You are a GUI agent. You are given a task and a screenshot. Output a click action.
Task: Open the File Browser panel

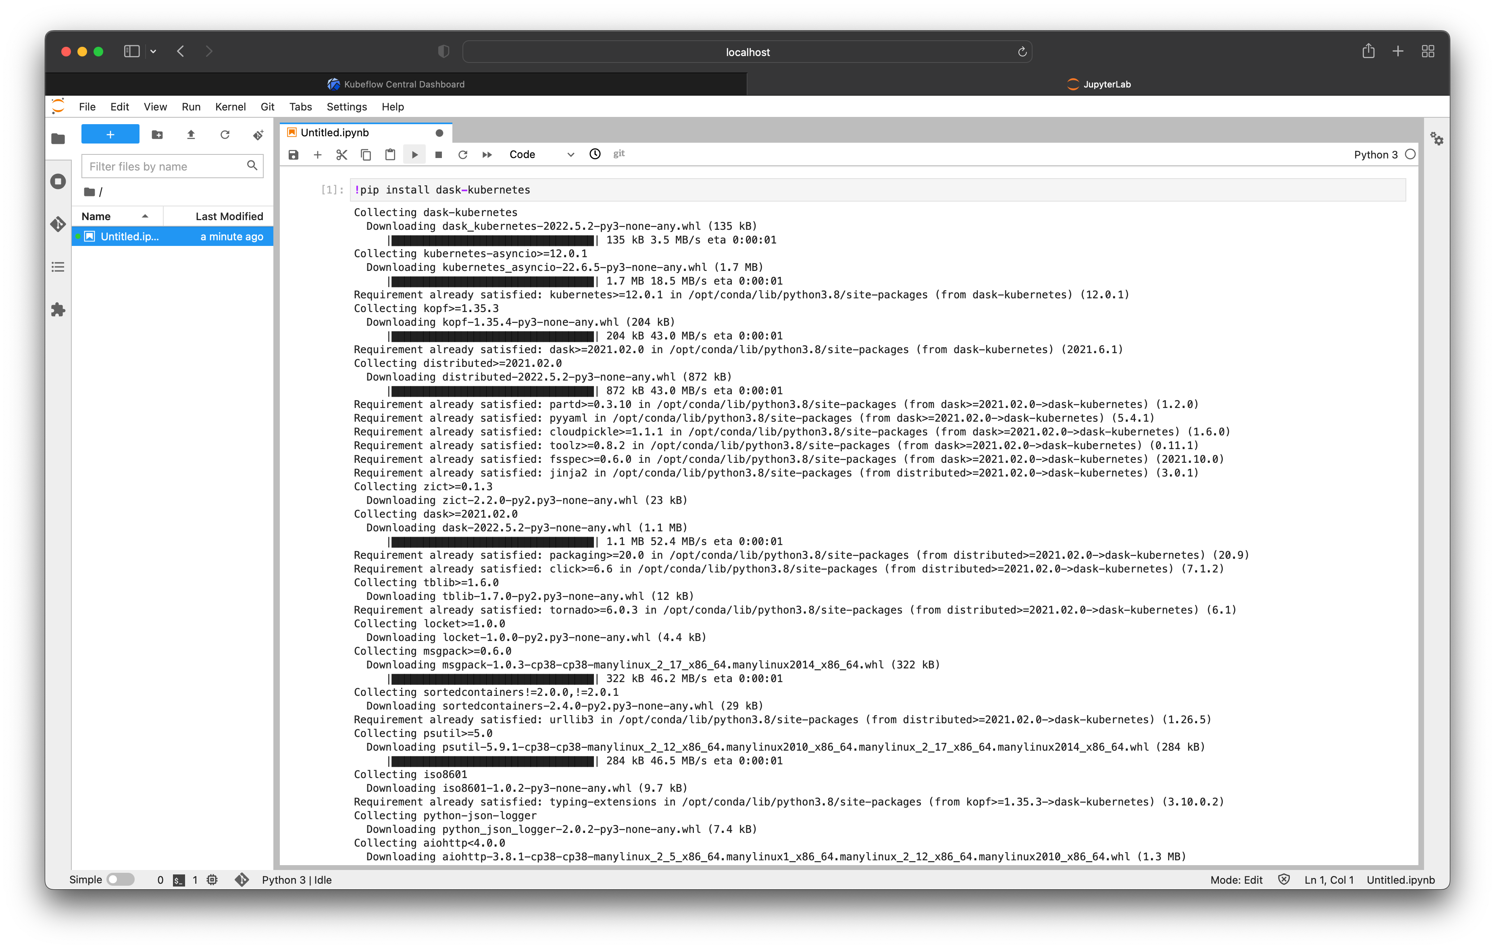(58, 139)
